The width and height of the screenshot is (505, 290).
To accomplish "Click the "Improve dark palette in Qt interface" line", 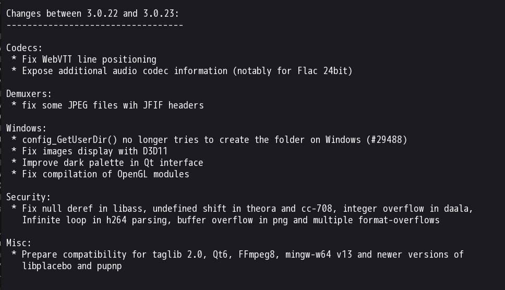I will point(113,163).
